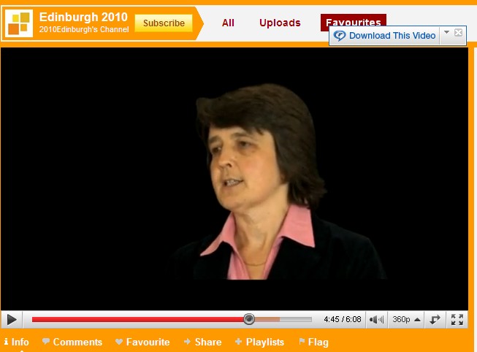Share this video
This screenshot has height=352, width=477.
[x=203, y=342]
